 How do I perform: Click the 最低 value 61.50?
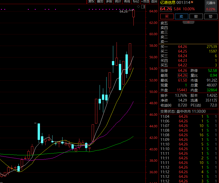coord(182,80)
